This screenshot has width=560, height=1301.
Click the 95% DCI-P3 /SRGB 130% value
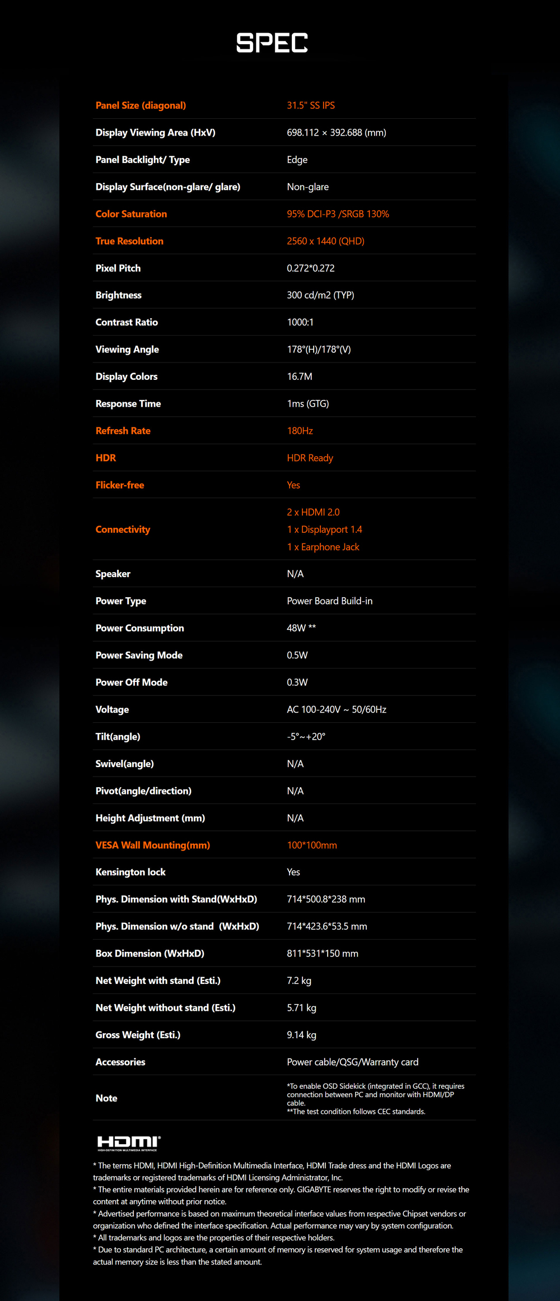[x=338, y=214]
